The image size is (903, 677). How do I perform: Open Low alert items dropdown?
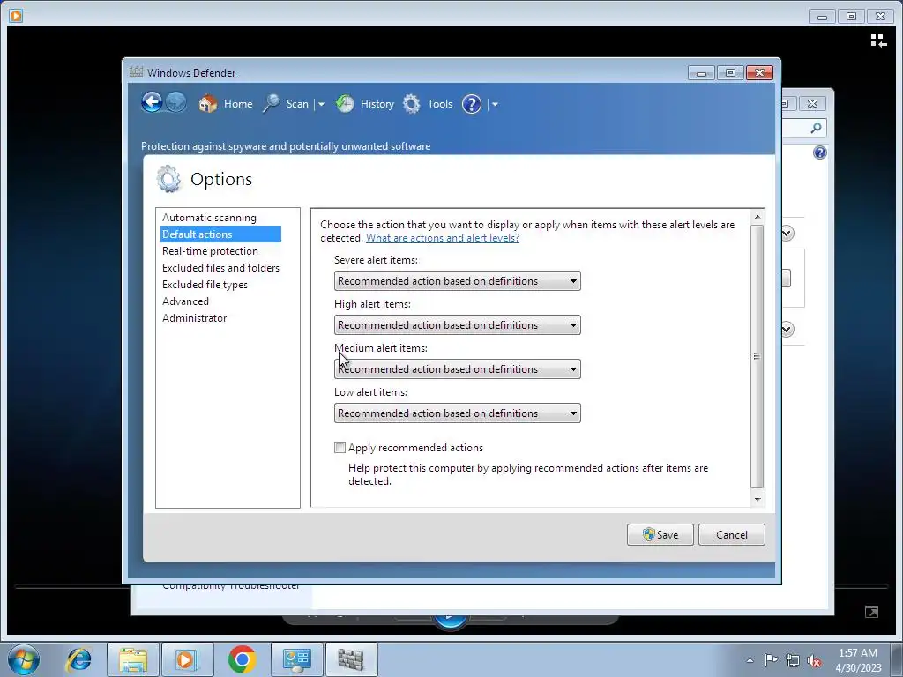tap(458, 413)
